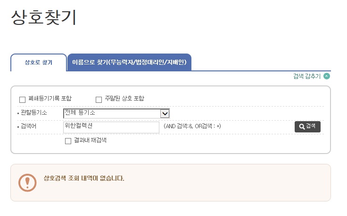The height and width of the screenshot is (216, 347).
Task: Focus the 검색어 input containing 위한컬렉션
Action: tap(111, 127)
